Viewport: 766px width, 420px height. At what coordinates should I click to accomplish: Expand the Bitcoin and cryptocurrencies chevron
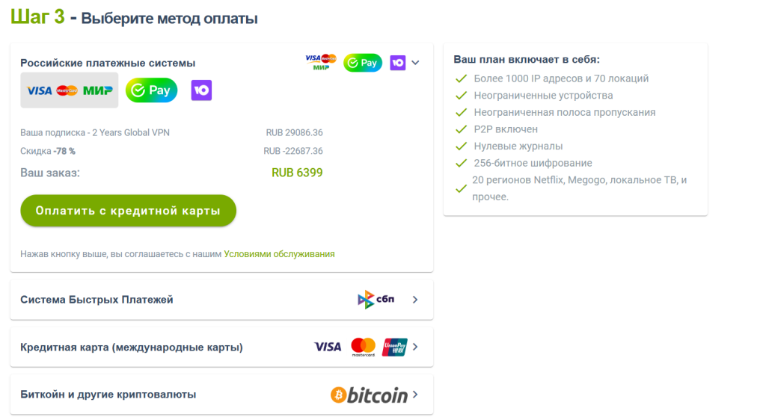click(416, 395)
